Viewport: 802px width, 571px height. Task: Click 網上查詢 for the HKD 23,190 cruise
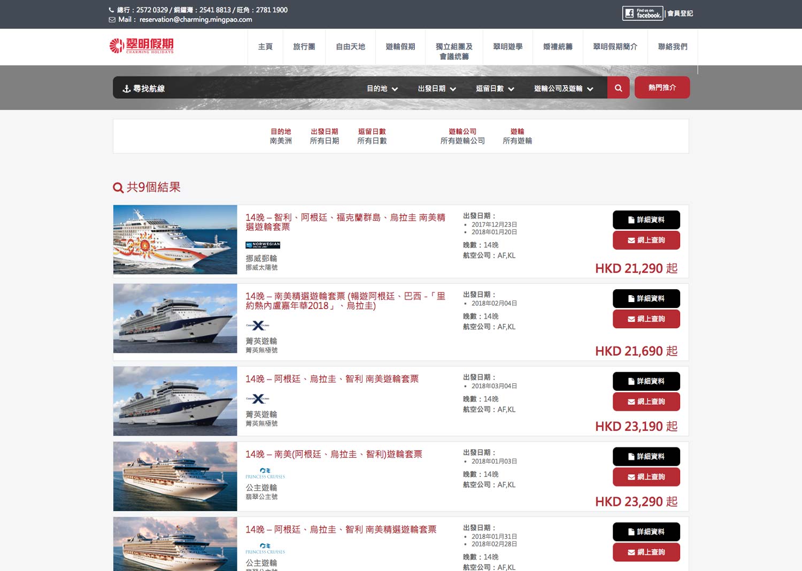coord(646,402)
